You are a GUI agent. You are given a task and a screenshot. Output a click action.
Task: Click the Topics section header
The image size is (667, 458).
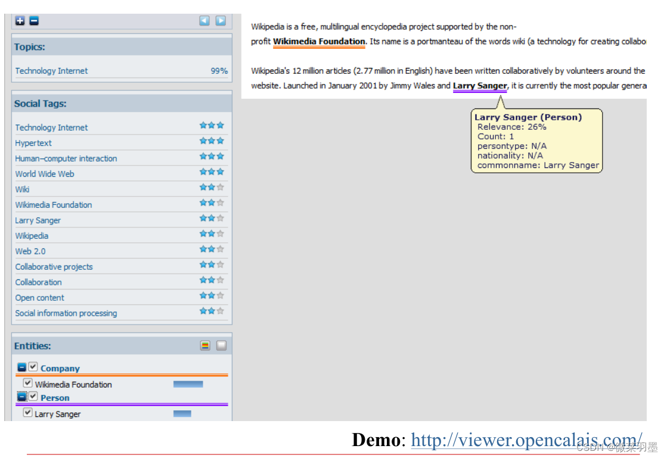click(x=122, y=46)
